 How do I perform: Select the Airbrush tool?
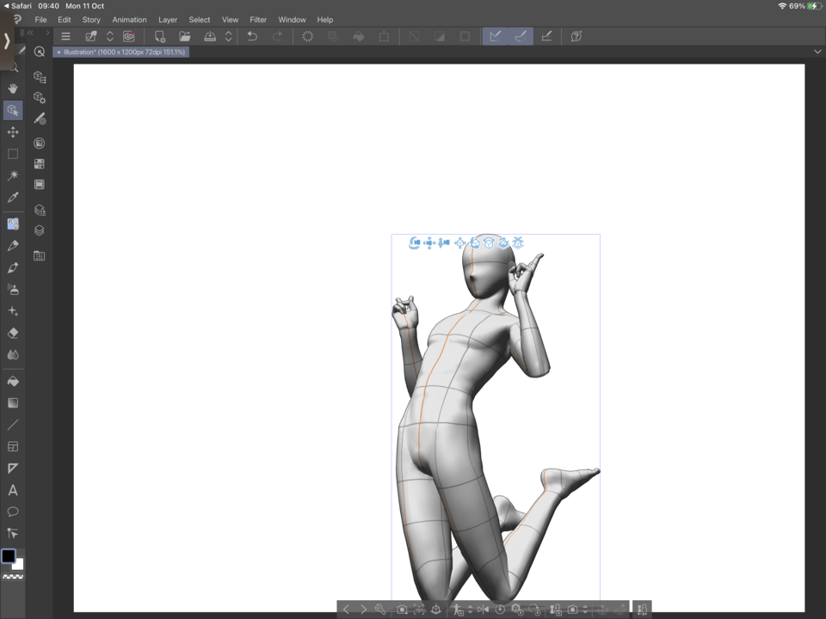tap(13, 289)
